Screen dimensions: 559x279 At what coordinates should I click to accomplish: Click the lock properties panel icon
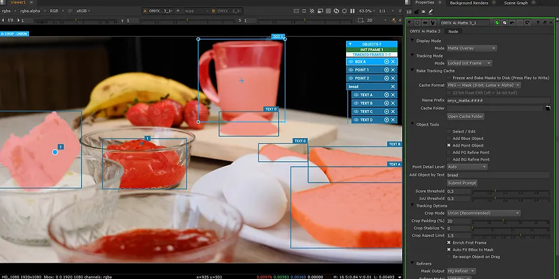417,12
